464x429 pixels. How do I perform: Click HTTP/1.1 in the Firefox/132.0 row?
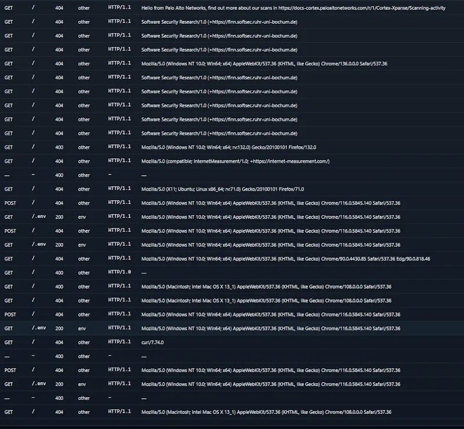click(119, 147)
